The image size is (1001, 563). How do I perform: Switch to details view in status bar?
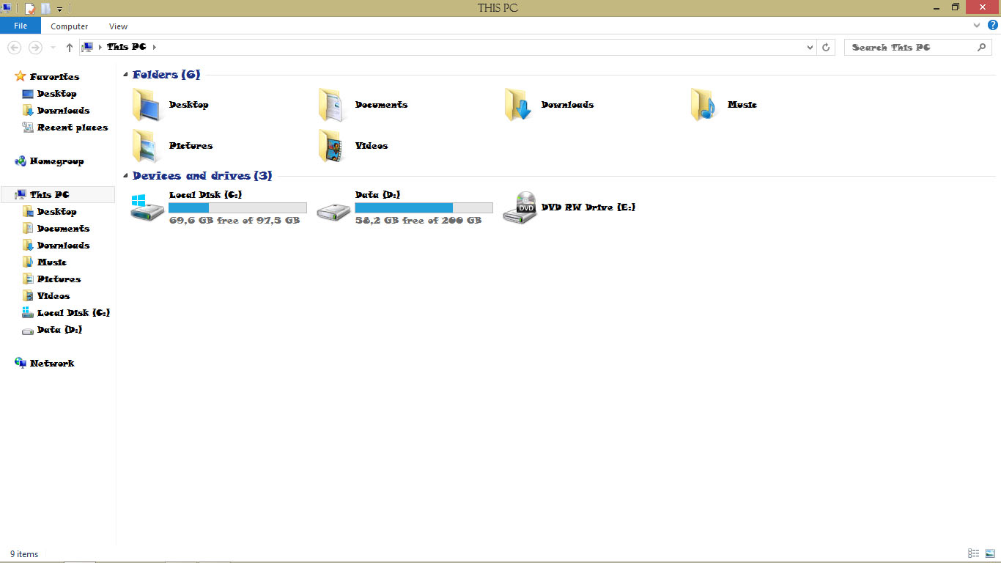click(974, 553)
